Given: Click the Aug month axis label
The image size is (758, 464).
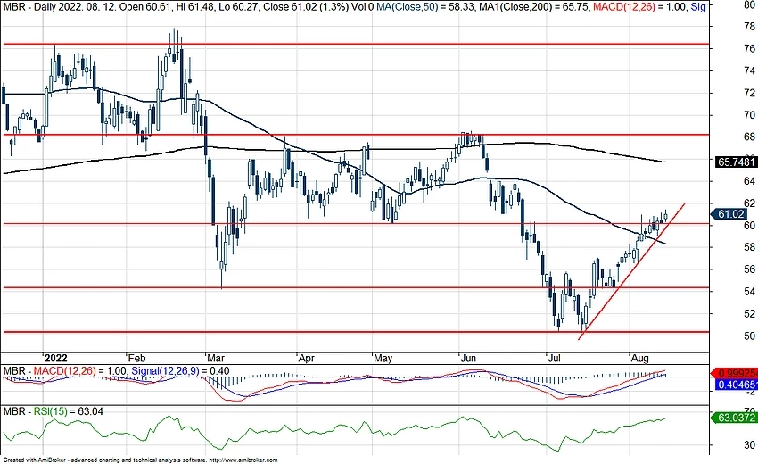Looking at the screenshot, I should (x=640, y=358).
